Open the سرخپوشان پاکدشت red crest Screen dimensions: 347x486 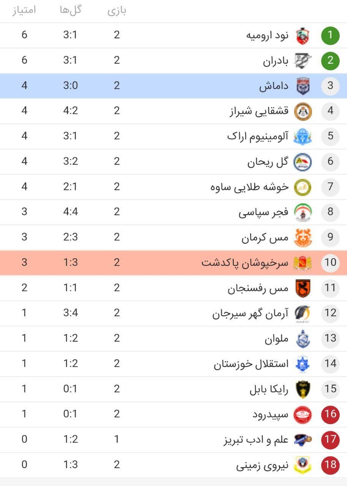tap(303, 263)
